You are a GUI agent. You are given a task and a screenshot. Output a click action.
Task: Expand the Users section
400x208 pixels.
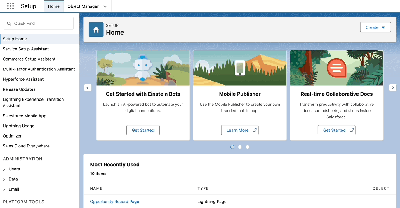pos(4,169)
